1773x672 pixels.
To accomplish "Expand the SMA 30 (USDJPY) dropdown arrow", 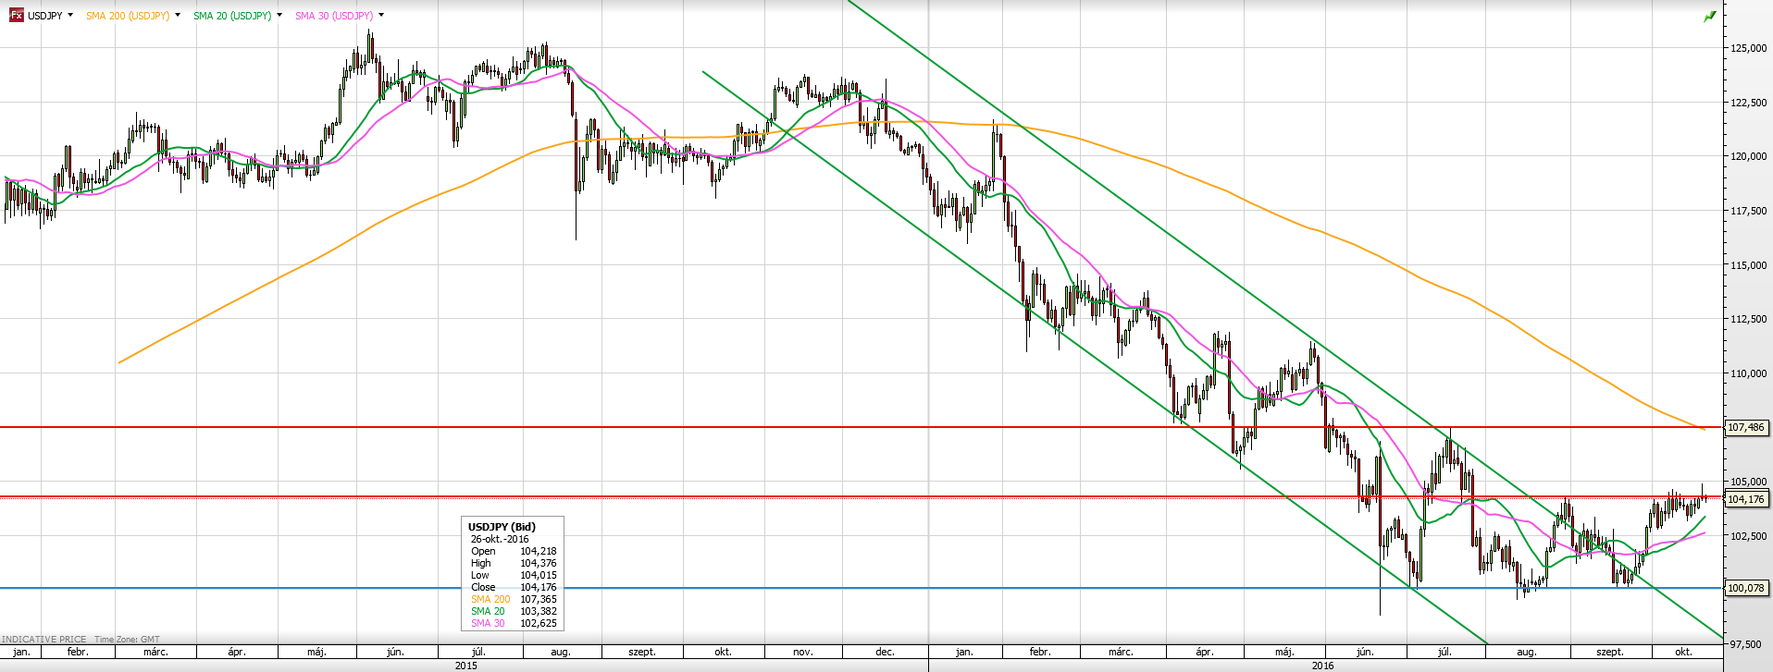I will click(x=381, y=15).
